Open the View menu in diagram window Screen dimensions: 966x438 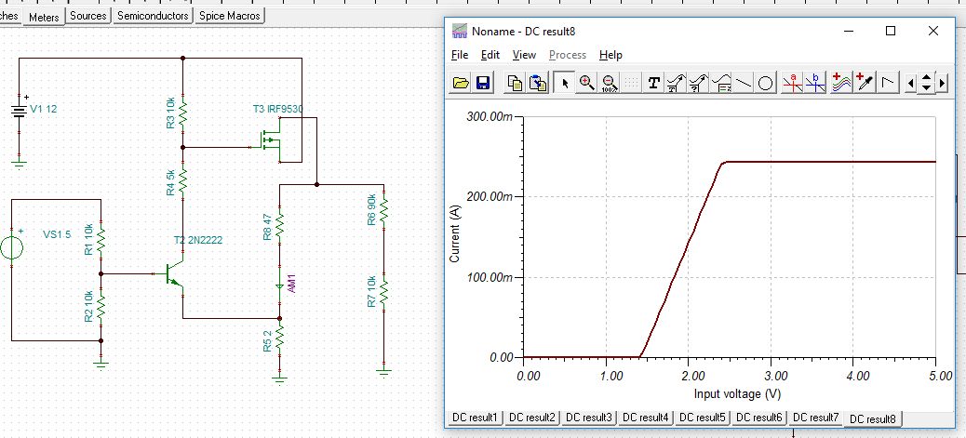pyautogui.click(x=524, y=55)
